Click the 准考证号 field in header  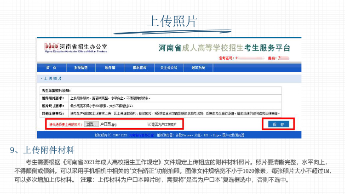click(230, 58)
